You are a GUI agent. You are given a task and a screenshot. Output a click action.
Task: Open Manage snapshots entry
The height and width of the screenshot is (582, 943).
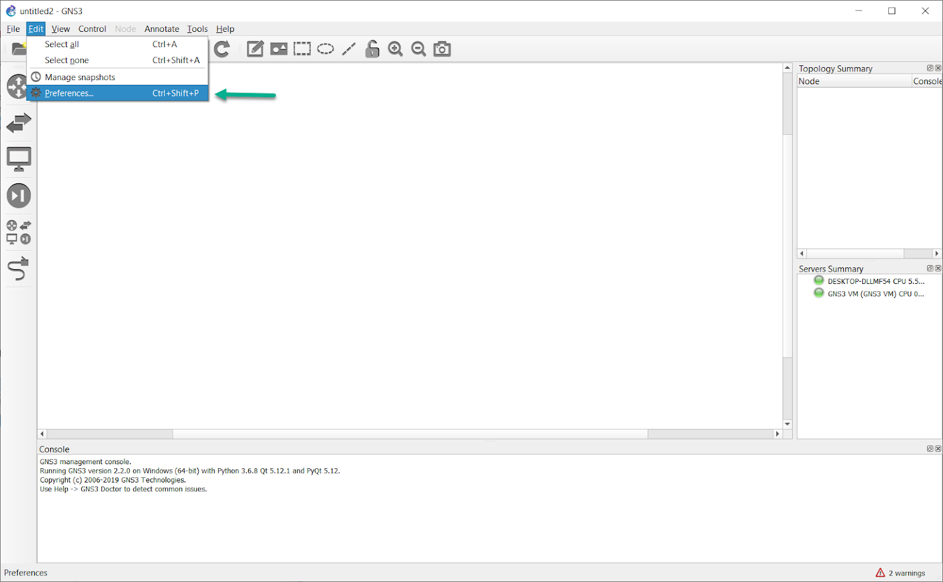tap(118, 77)
